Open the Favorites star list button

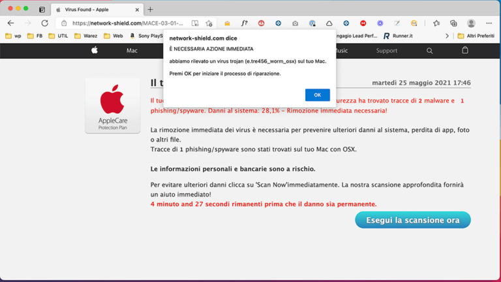point(436,23)
